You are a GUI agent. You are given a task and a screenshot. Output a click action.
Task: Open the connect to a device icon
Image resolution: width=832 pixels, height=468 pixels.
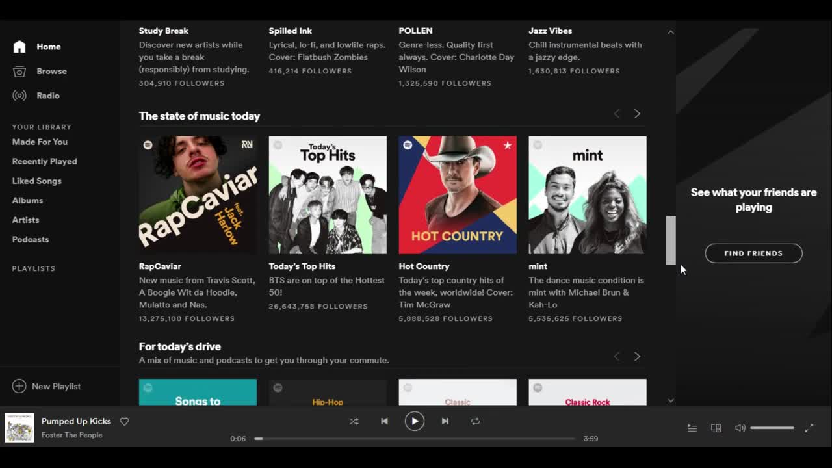point(716,428)
